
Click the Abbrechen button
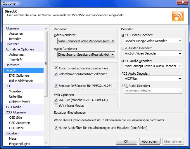150,141
